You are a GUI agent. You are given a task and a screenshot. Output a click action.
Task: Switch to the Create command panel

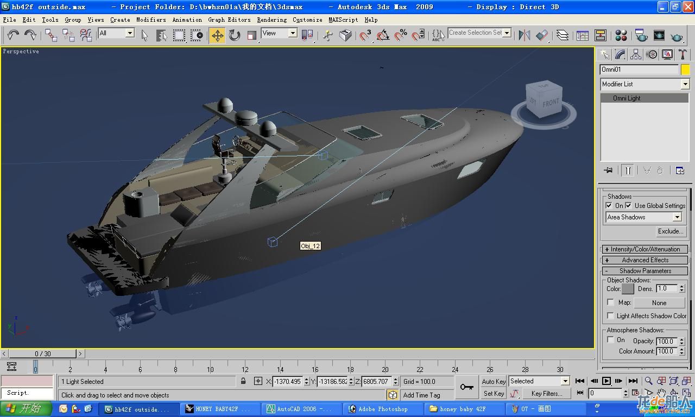pos(604,54)
